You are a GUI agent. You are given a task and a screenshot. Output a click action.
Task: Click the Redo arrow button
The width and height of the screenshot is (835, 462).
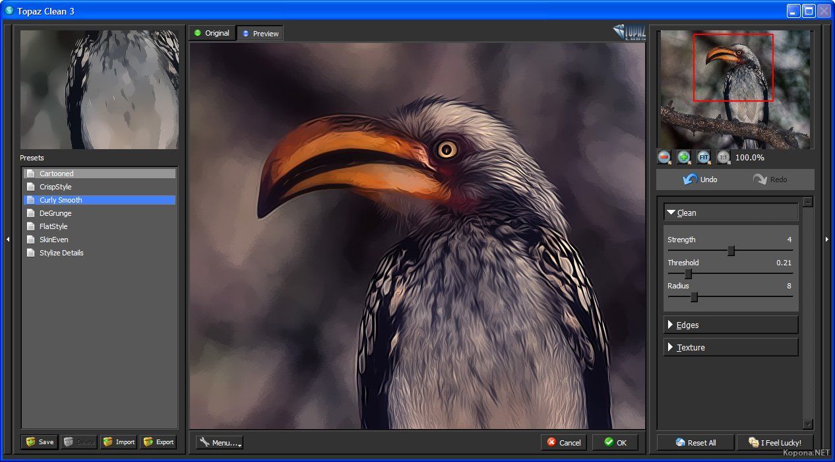pos(770,180)
